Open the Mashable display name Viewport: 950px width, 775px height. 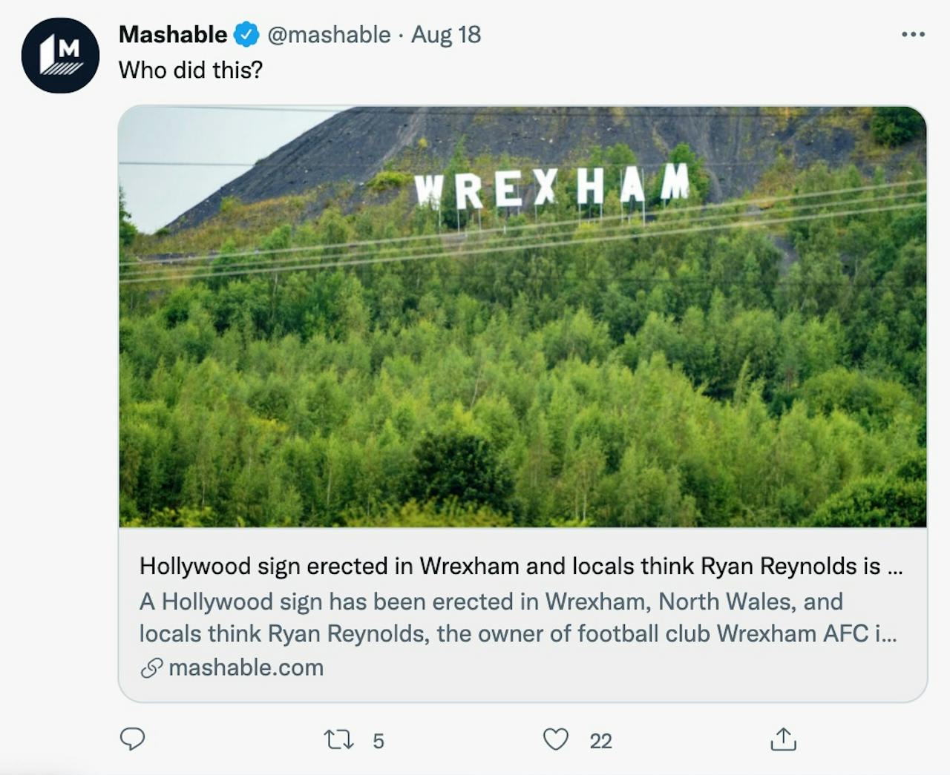point(173,34)
